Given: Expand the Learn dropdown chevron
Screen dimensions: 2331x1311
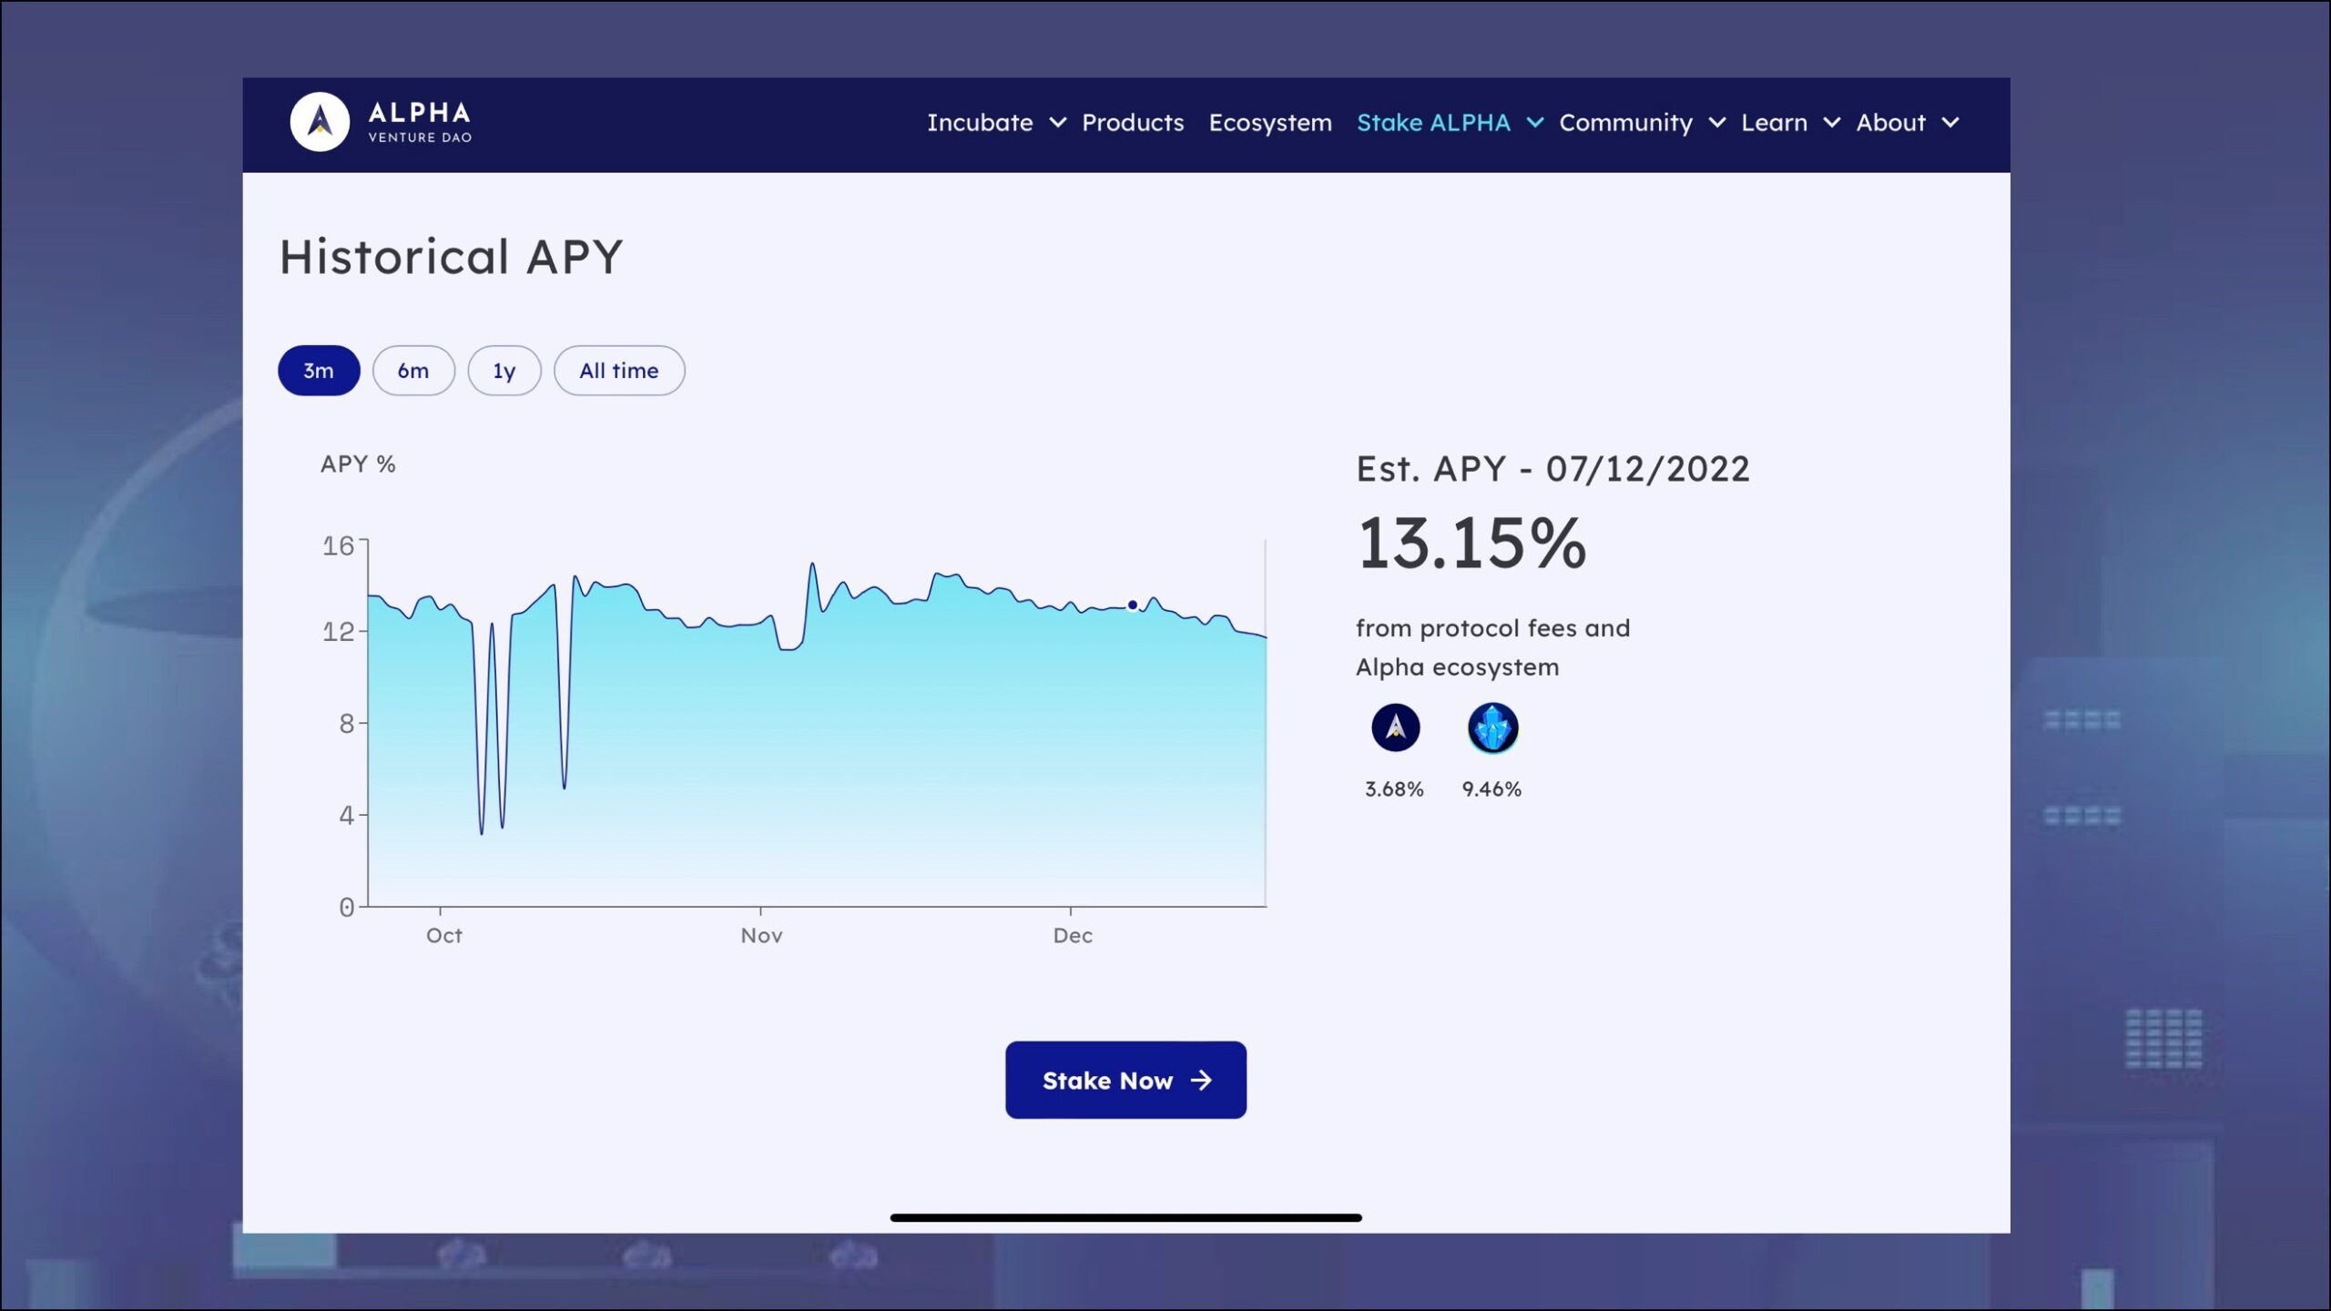Looking at the screenshot, I should 1832,123.
